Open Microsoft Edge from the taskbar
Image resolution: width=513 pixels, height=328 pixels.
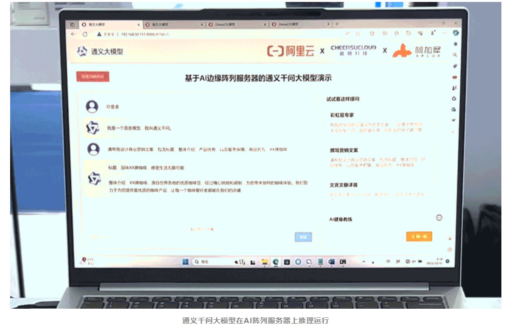point(276,262)
